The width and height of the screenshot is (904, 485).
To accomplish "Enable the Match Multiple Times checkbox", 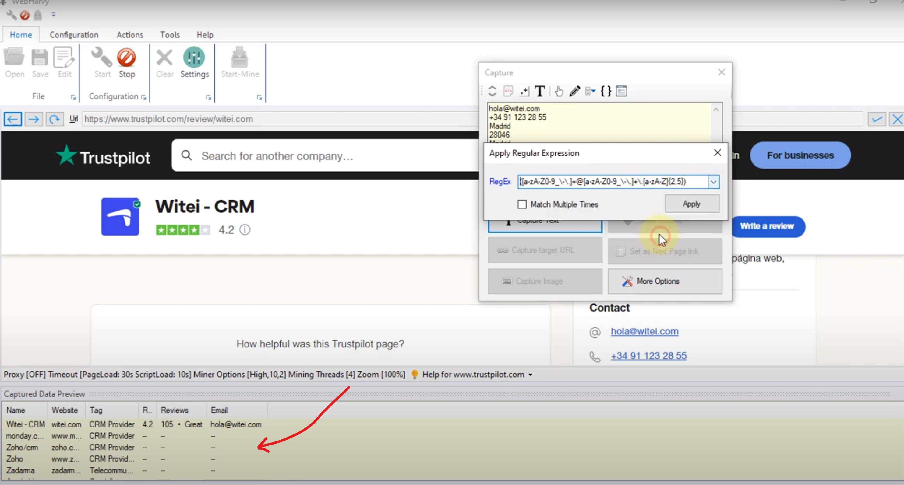I will (x=522, y=204).
